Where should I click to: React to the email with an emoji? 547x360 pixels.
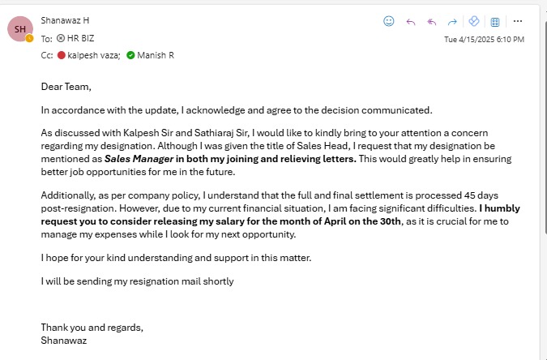[389, 21]
